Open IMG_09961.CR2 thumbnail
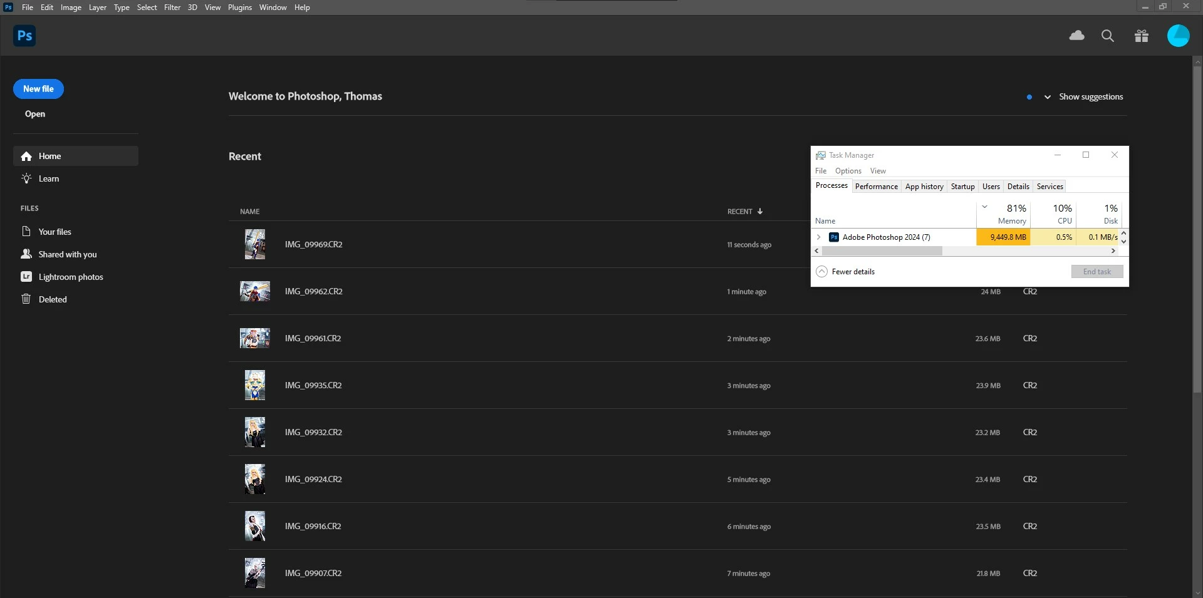The height and width of the screenshot is (598, 1203). [x=255, y=338]
